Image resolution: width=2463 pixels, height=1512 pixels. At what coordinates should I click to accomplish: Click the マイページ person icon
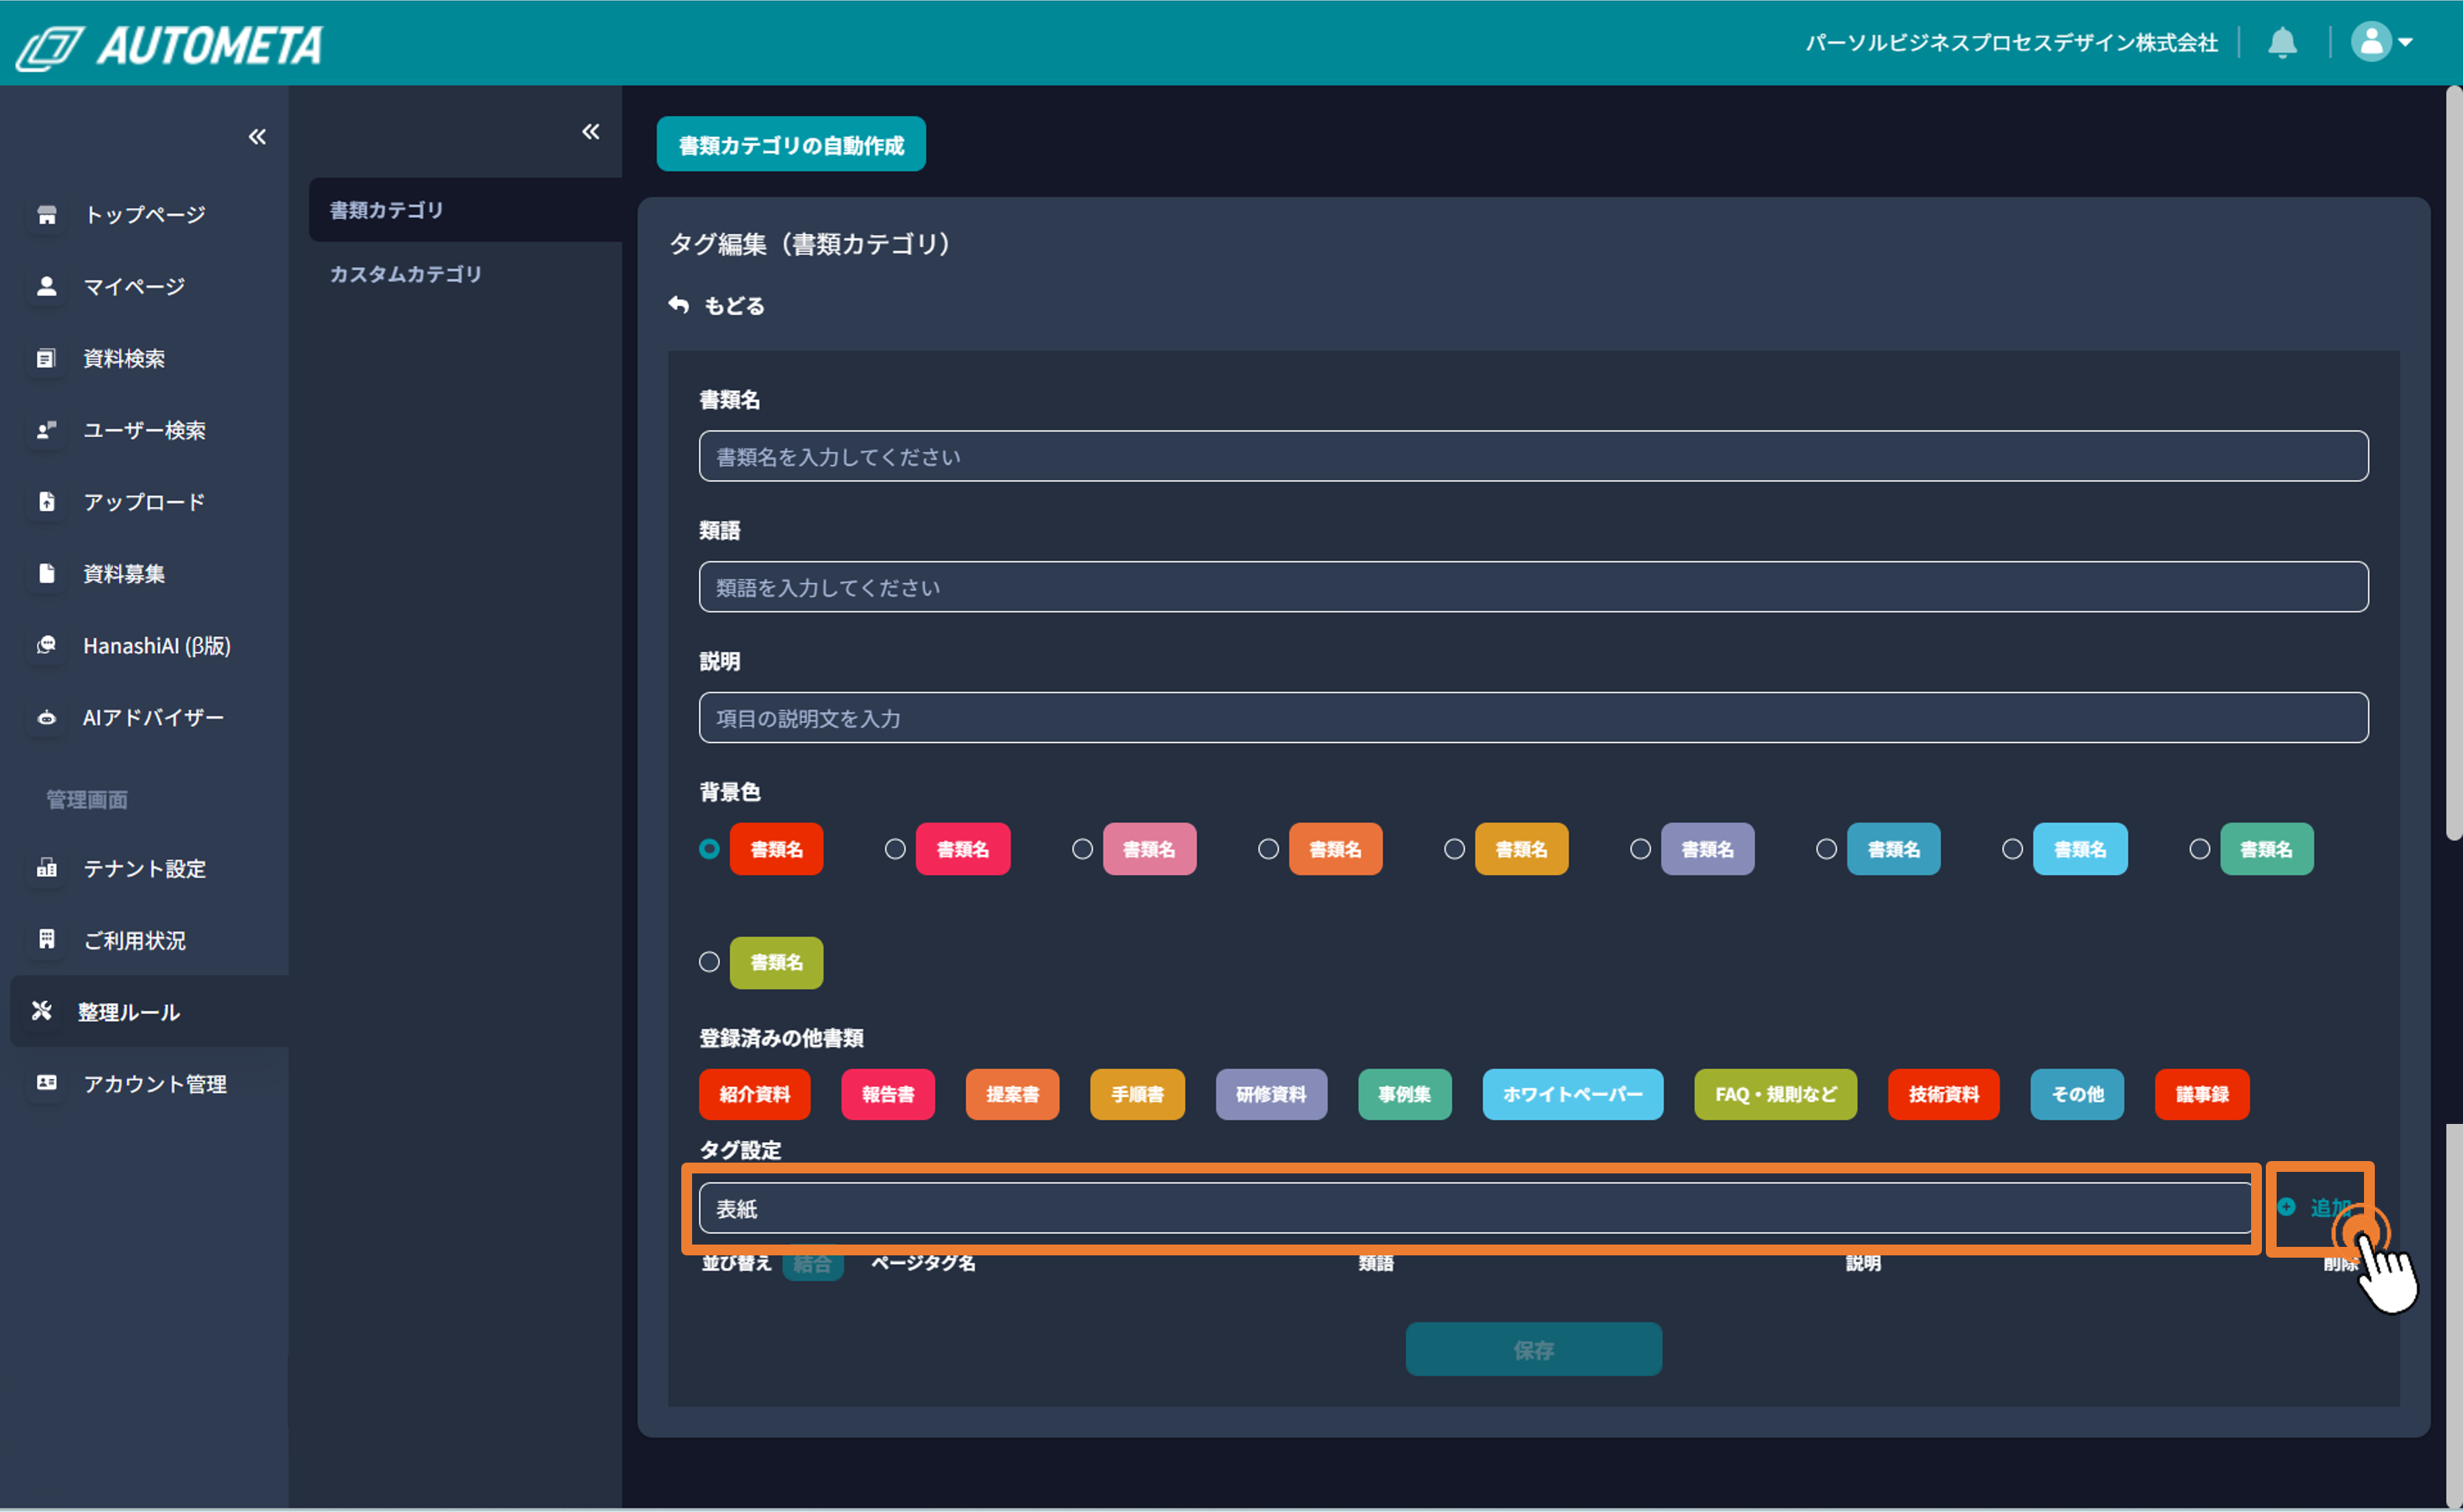tap(46, 286)
